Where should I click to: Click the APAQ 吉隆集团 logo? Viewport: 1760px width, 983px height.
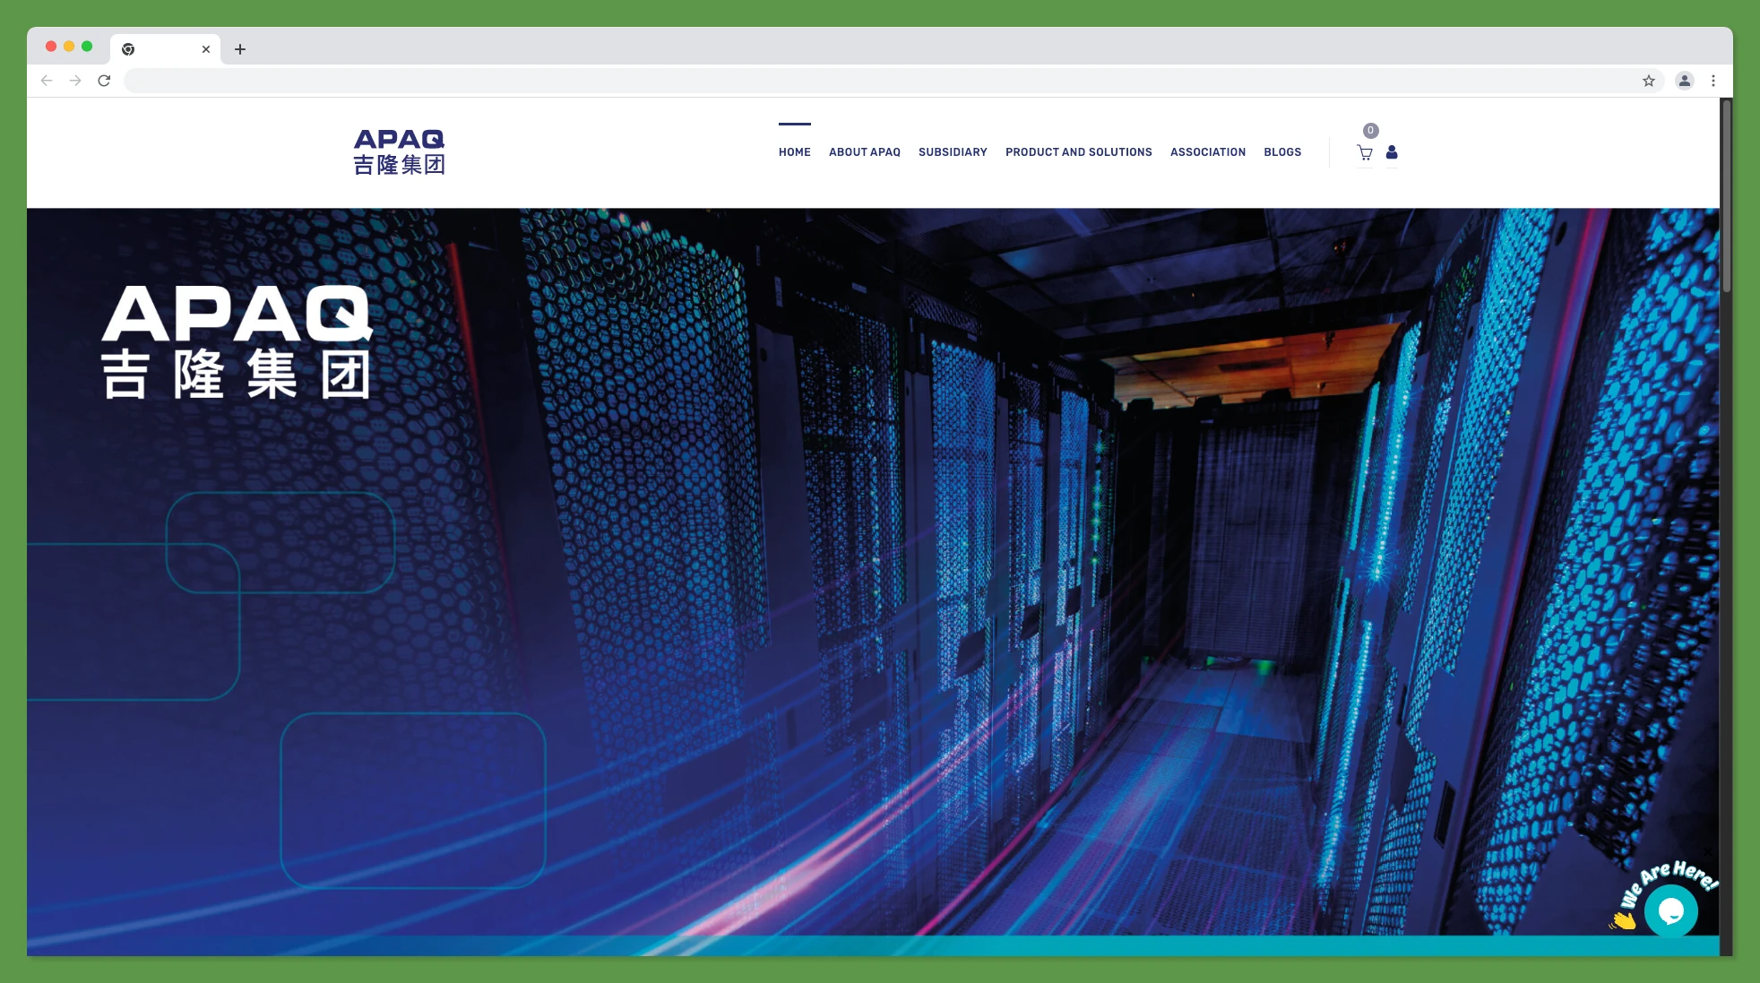(401, 151)
